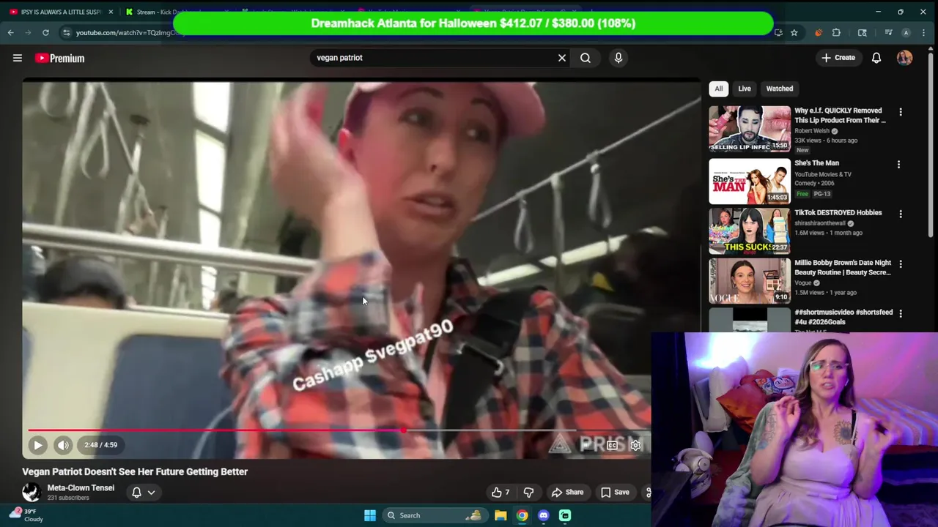Open the weather widget showing 39°F Cloudy
Viewport: 938px width, 527px height.
pos(26,515)
